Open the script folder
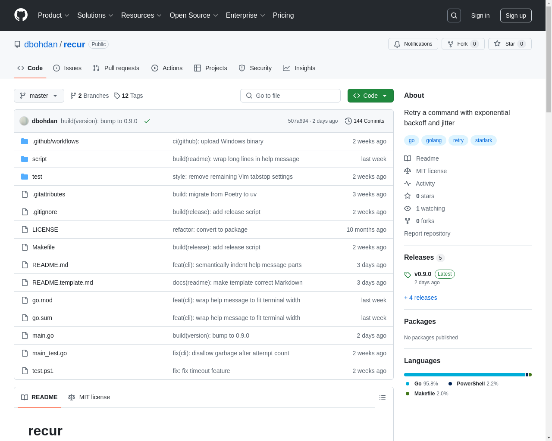This screenshot has width=552, height=441. click(x=39, y=159)
